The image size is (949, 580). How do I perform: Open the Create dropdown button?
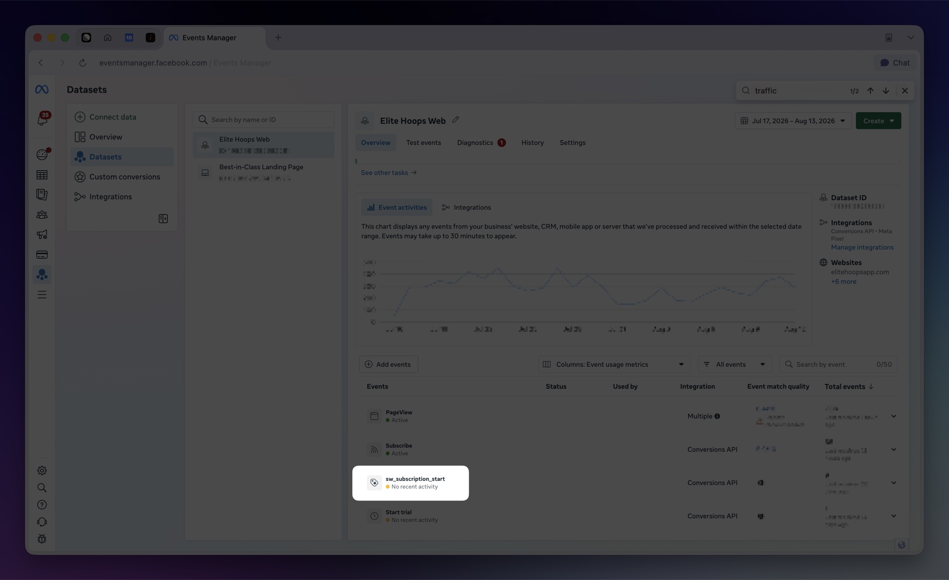point(878,121)
